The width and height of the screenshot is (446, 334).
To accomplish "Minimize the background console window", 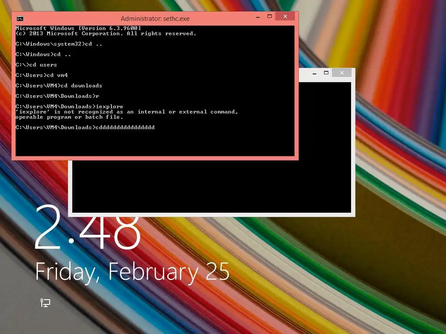I will pos(314,73).
